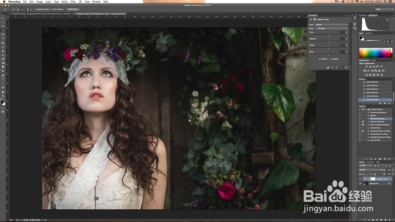Switch to TigzRiceStudies_ChangeHair.psd document tab
Image resolution: width=395 pixels, height=222 pixels.
[x=40, y=13]
